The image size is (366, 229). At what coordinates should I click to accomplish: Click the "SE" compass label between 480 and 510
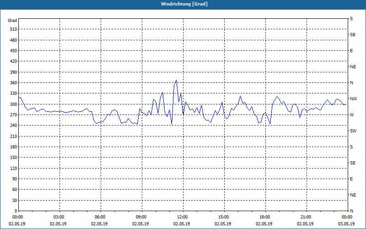point(353,35)
